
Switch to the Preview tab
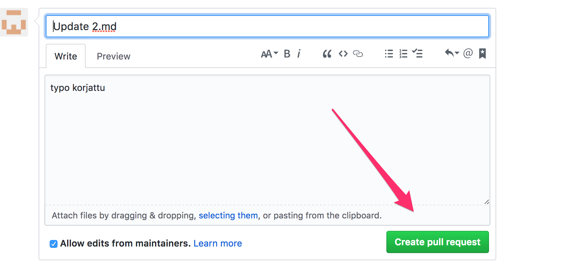pos(113,56)
